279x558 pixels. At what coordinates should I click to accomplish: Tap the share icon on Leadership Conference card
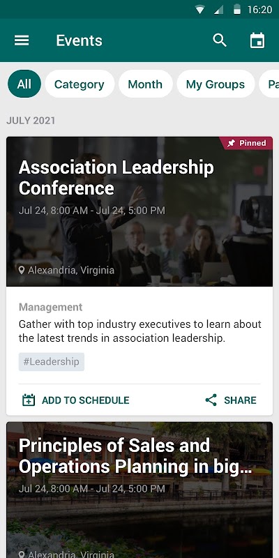pyautogui.click(x=211, y=400)
